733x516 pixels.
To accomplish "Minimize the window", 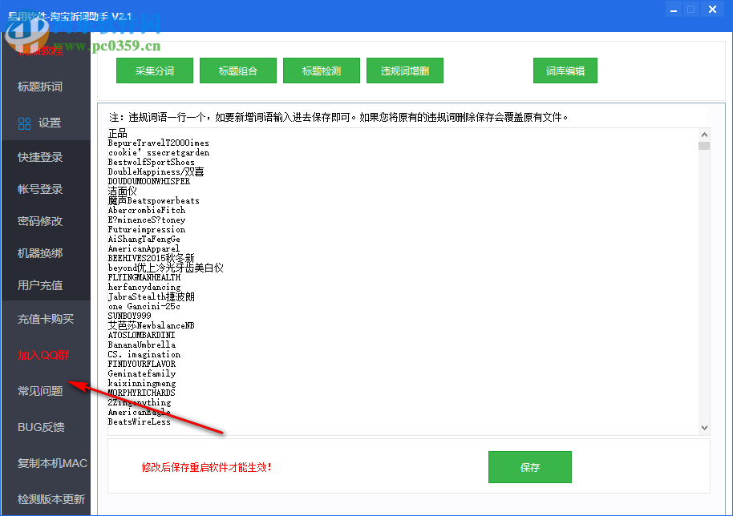I will [x=673, y=10].
